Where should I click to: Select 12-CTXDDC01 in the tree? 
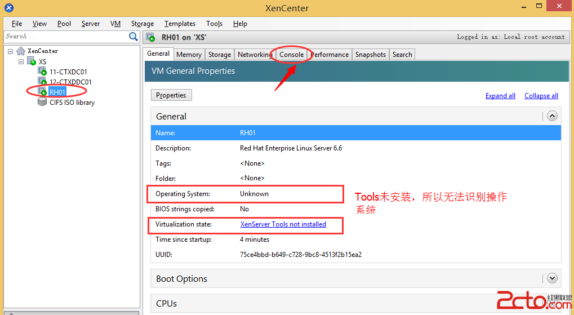70,82
